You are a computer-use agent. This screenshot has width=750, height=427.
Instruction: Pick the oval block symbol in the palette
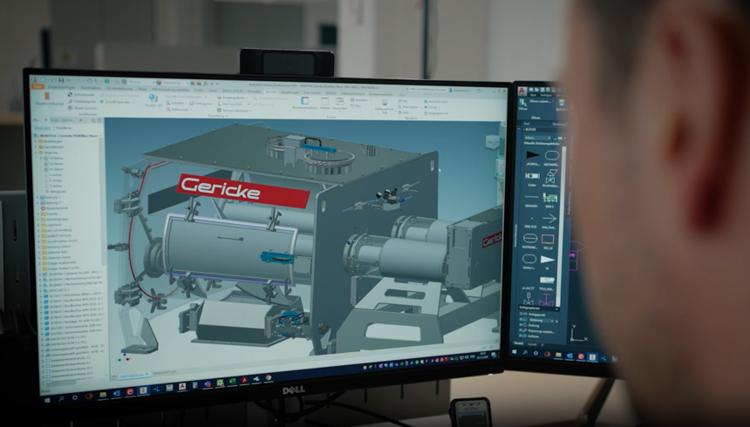(x=551, y=154)
